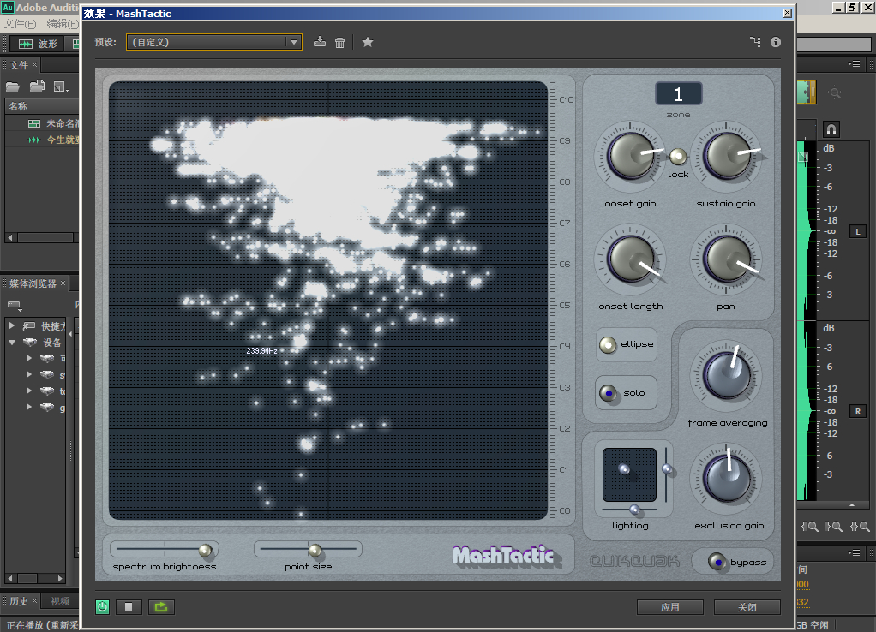
Task: Click the headphones monitor icon
Action: (x=831, y=129)
